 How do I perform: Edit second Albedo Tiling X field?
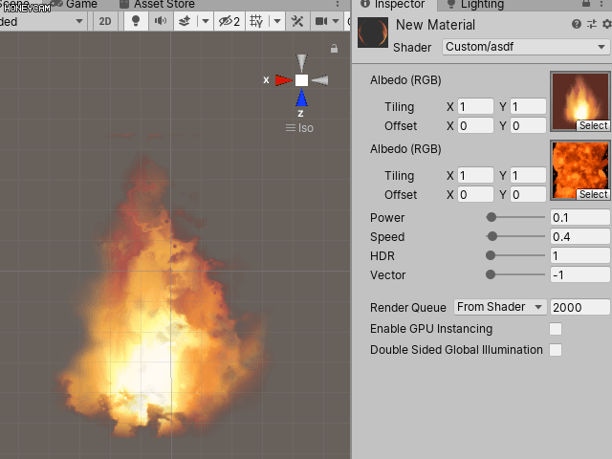point(475,175)
